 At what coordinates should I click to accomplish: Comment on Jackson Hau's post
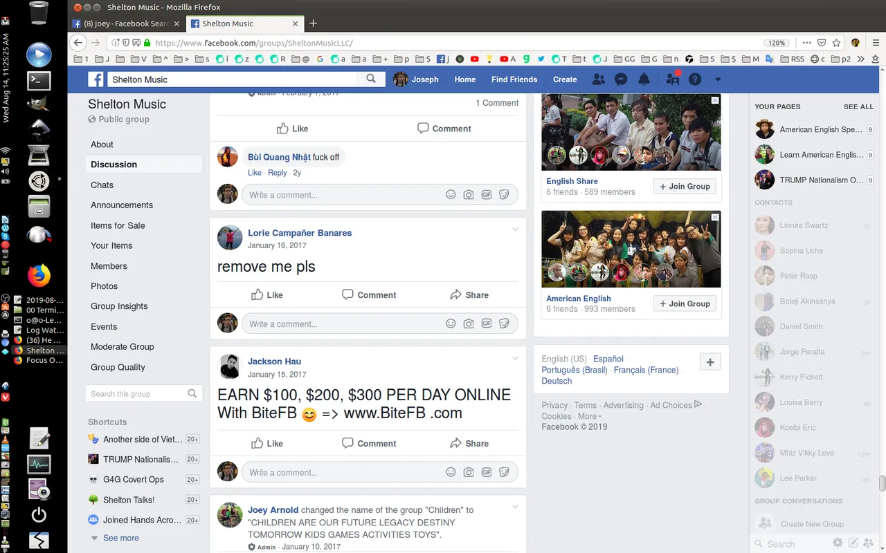click(369, 444)
